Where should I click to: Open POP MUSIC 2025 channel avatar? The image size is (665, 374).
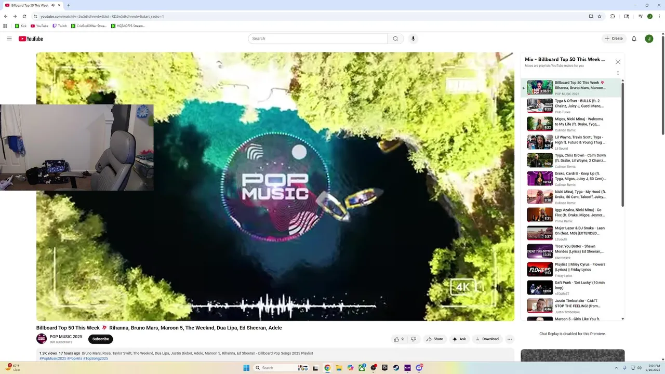point(42,339)
